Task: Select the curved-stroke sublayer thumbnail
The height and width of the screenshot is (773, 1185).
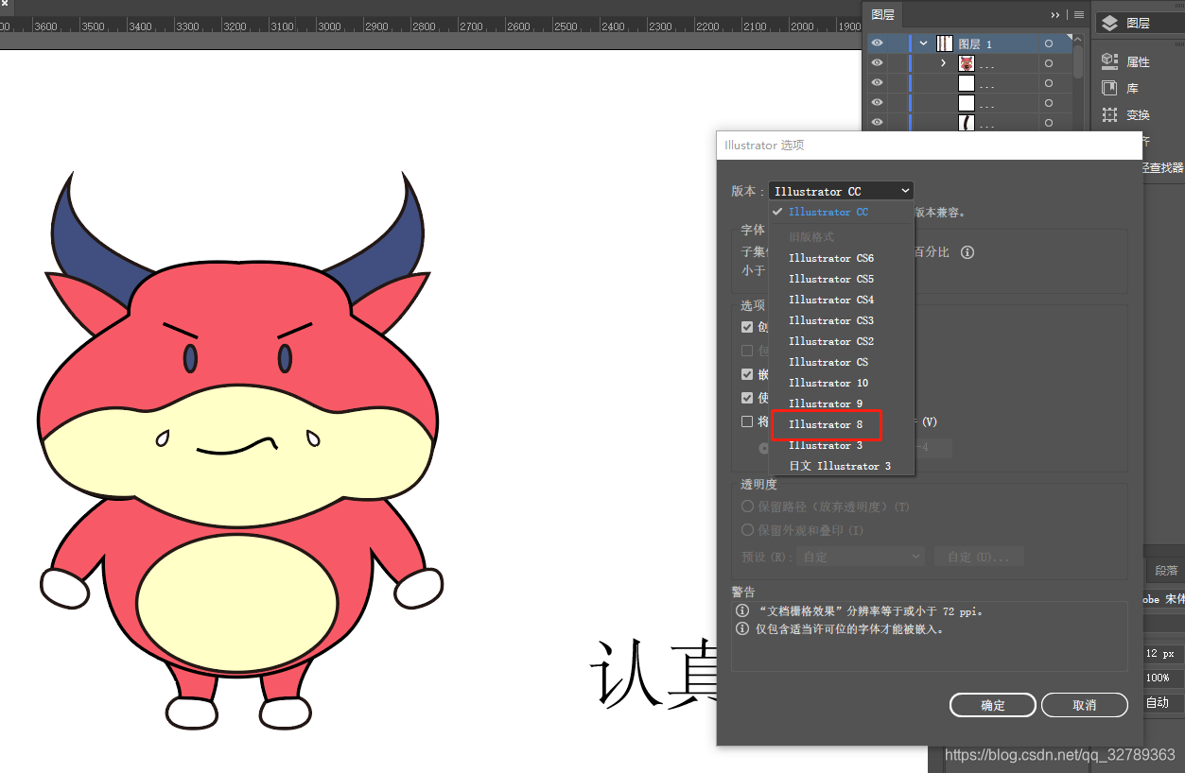Action: (967, 123)
